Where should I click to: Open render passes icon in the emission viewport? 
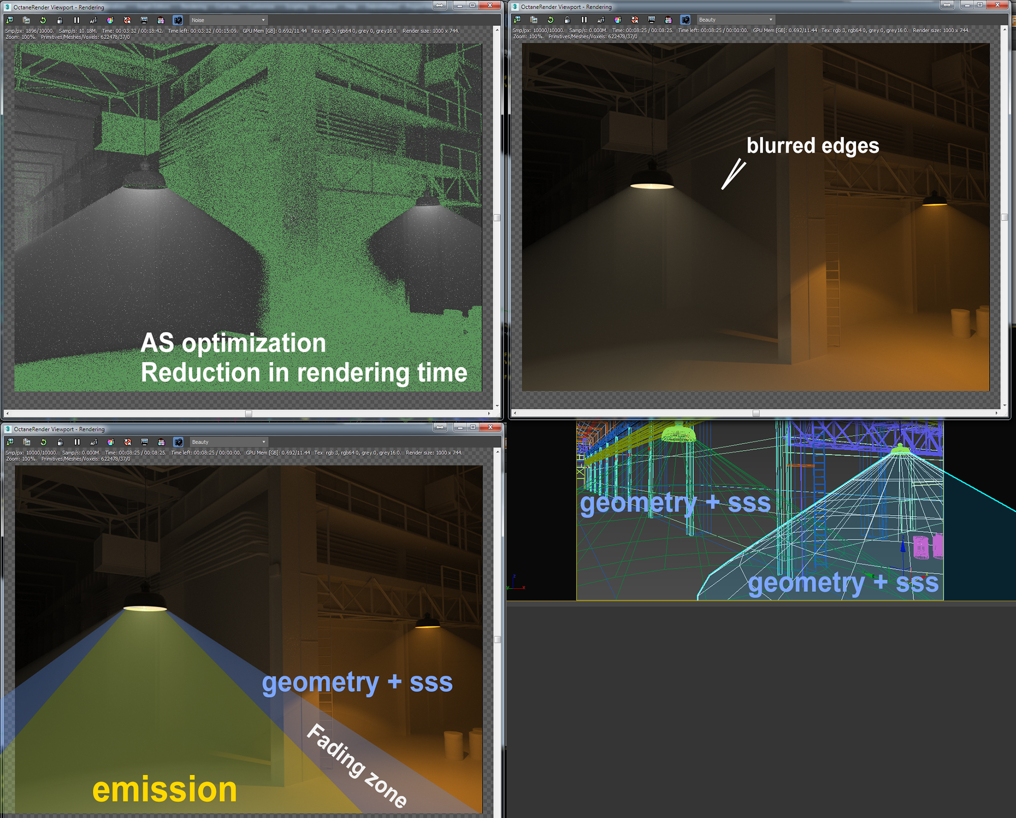pos(162,442)
